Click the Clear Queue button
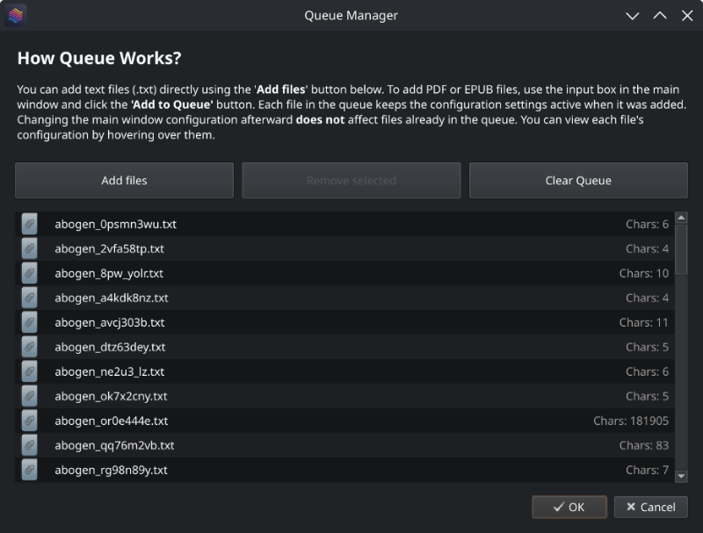The width and height of the screenshot is (703, 533). [x=578, y=181]
